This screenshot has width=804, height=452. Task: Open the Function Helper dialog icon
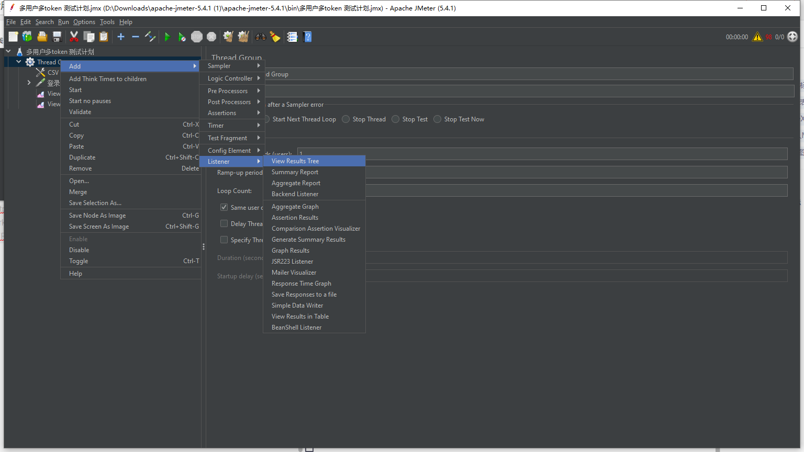(x=292, y=37)
